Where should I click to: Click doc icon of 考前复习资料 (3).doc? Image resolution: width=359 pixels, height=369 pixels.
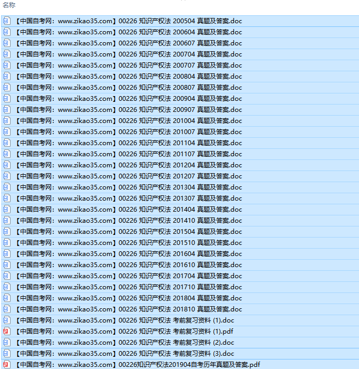pos(6,354)
